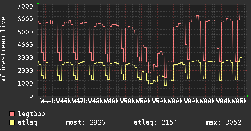Click the 4000 y-axis label
The width and height of the screenshot is (251, 131).
[x=25, y=45]
